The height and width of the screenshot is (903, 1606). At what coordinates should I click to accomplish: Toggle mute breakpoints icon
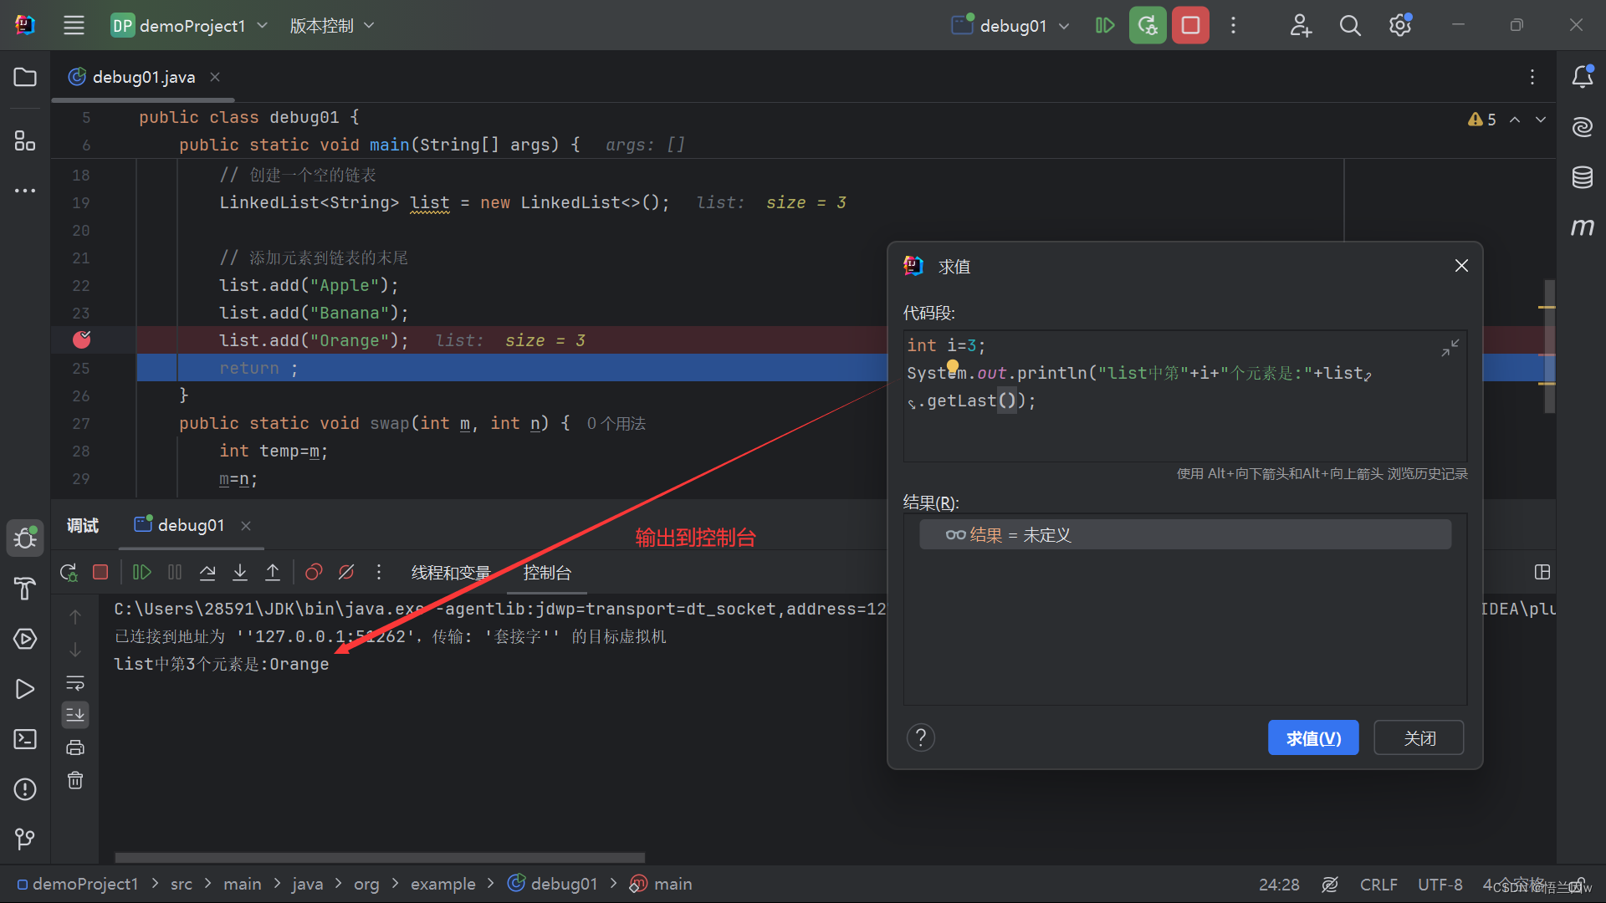tap(346, 572)
